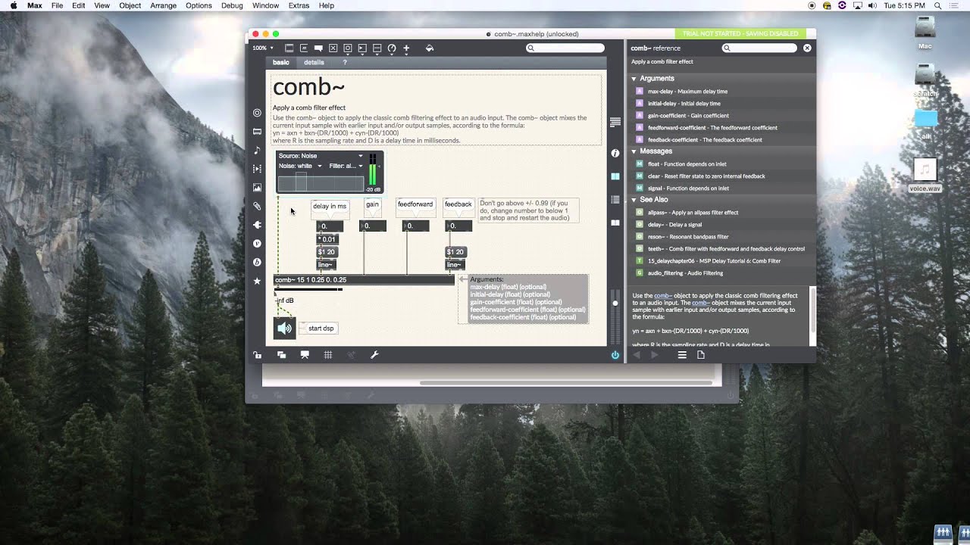Toggle presentation mode in bottom toolbar
970x545 pixels.
pyautogui.click(x=305, y=354)
